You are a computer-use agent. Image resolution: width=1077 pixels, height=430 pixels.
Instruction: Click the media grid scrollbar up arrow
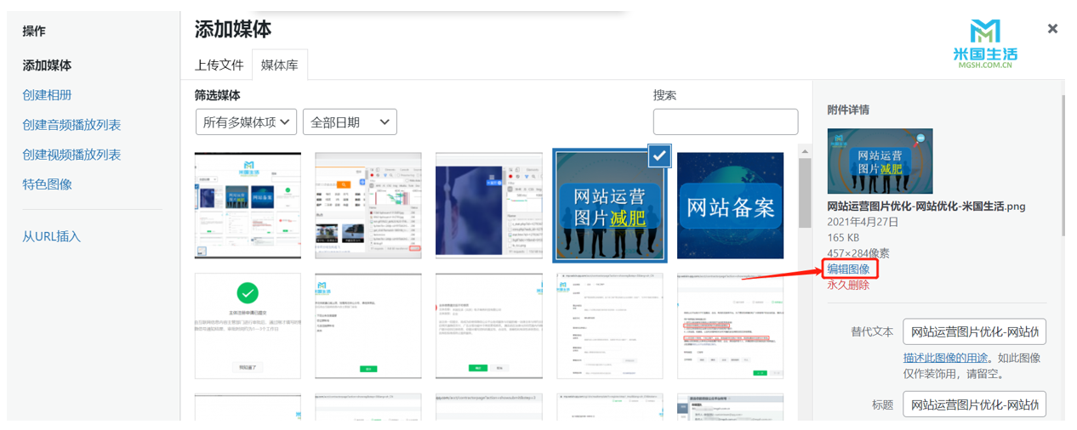click(805, 150)
